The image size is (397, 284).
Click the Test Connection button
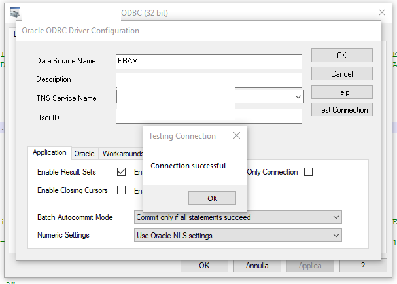[x=342, y=110]
